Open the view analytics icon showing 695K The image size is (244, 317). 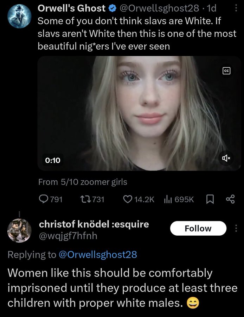pos(167,199)
